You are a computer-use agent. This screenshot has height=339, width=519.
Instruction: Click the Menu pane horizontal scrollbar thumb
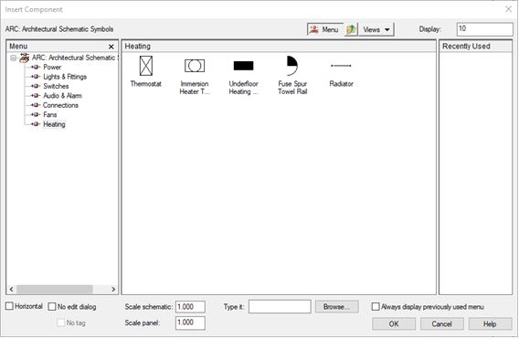coord(55,290)
